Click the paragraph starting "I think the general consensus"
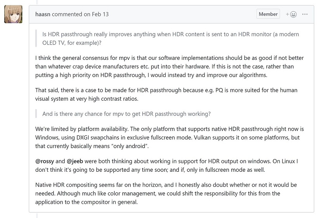The height and width of the screenshot is (218, 324). (170, 66)
